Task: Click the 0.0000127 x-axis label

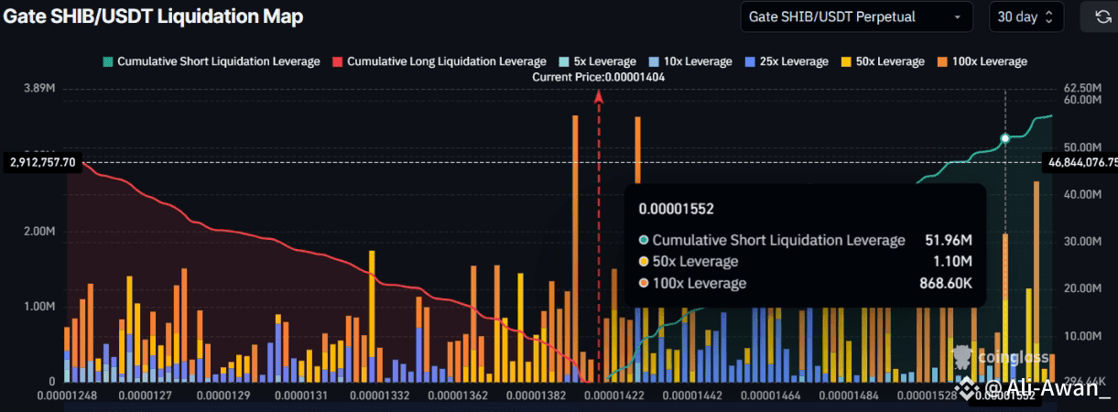Action: [x=146, y=396]
